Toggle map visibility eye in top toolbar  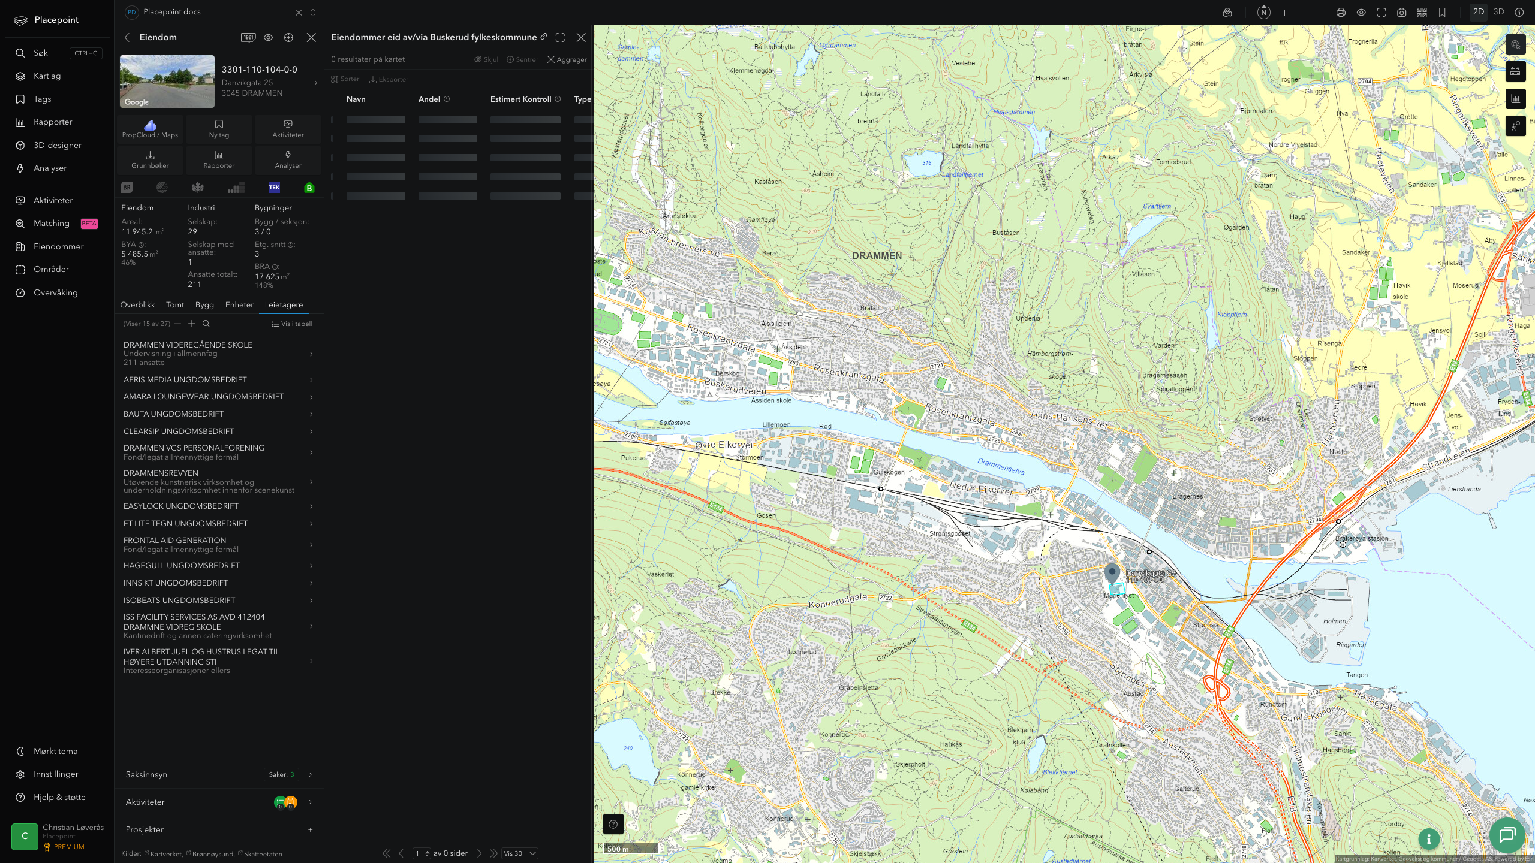(x=1361, y=13)
